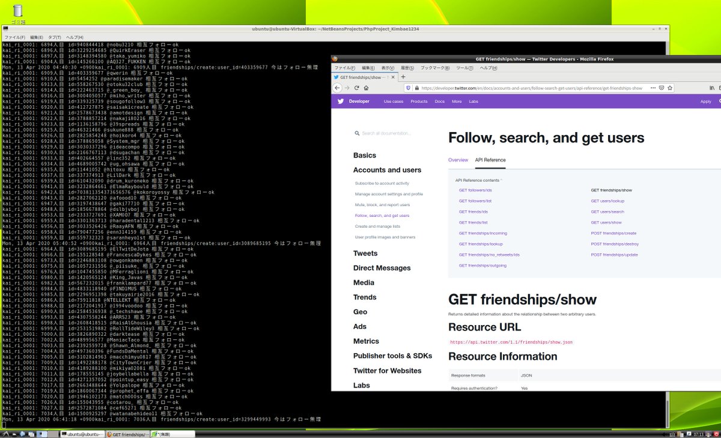Save page to Pocket icon
721x438 pixels.
662,88
